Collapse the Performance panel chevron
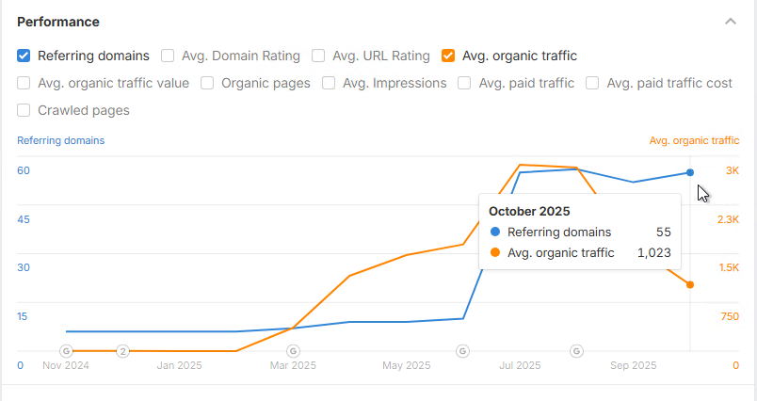This screenshot has width=757, height=401. [730, 22]
